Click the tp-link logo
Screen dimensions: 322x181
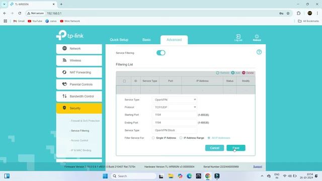(70, 35)
